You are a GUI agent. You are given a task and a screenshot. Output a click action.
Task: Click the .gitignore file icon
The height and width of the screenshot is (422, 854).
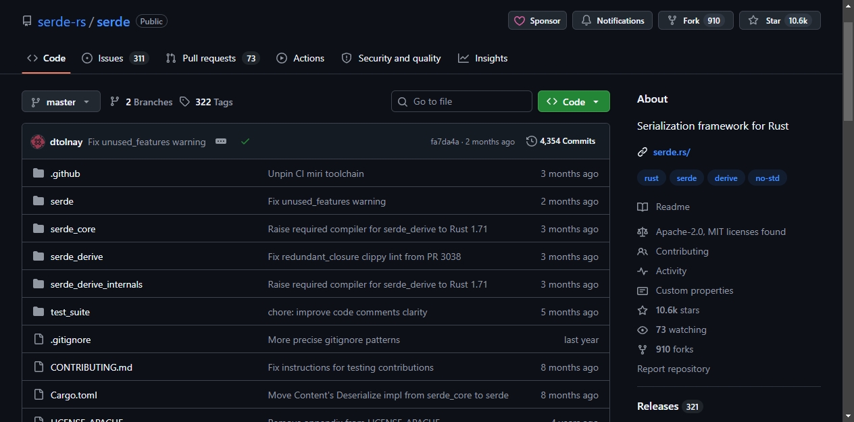(x=39, y=340)
